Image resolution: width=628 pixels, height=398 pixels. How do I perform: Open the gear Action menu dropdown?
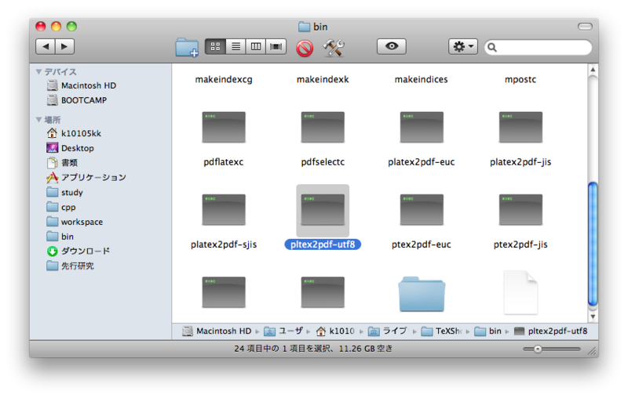point(462,47)
